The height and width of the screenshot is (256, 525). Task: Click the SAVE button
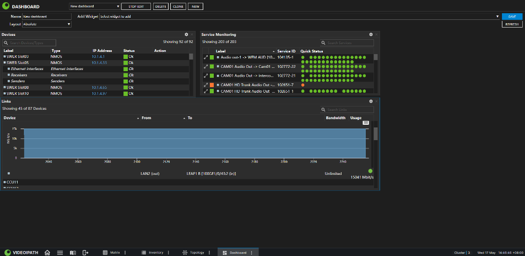click(x=512, y=16)
